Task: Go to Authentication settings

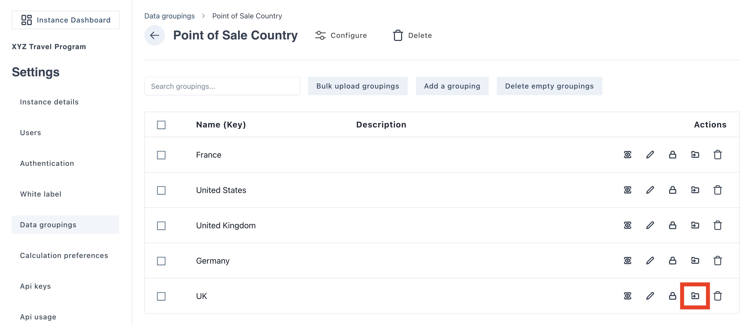Action: (x=47, y=163)
